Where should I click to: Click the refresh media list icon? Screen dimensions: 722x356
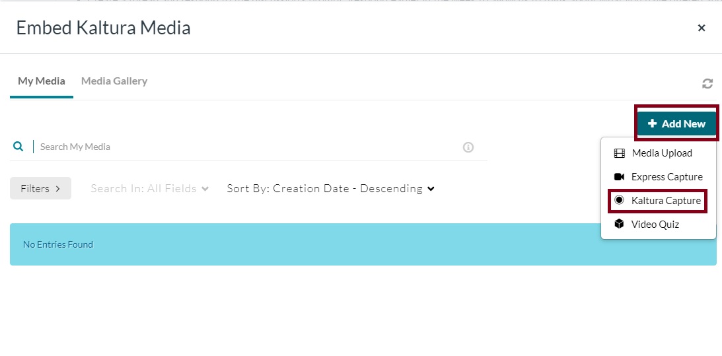click(x=707, y=84)
